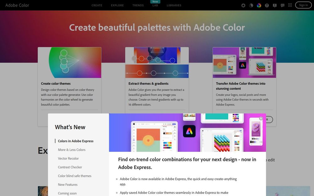Click the Sign in button

(303, 5)
